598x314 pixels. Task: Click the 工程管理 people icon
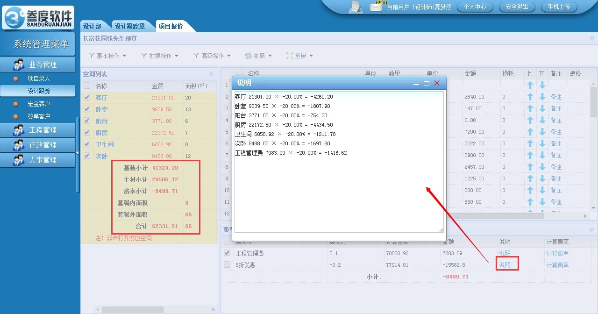pos(19,130)
